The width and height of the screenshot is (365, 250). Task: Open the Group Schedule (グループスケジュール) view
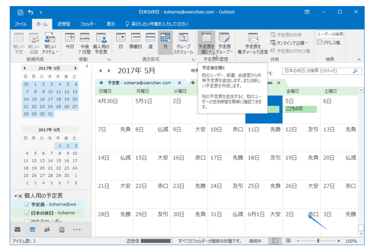(x=183, y=43)
